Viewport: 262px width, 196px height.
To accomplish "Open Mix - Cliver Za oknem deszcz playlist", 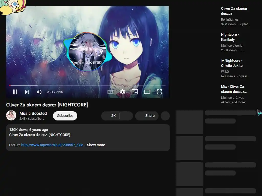I will click(x=234, y=89).
